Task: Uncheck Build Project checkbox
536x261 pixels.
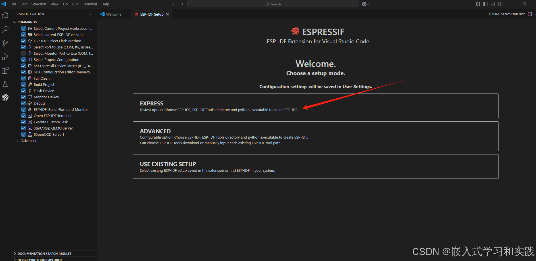Action: coord(24,84)
